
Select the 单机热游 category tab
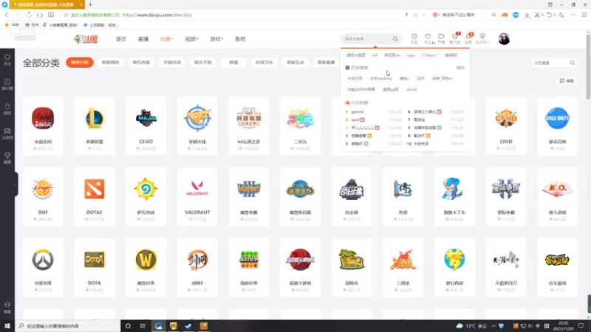(x=141, y=63)
